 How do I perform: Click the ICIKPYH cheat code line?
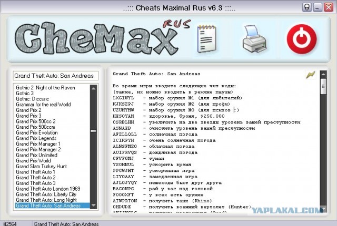coord(164,140)
